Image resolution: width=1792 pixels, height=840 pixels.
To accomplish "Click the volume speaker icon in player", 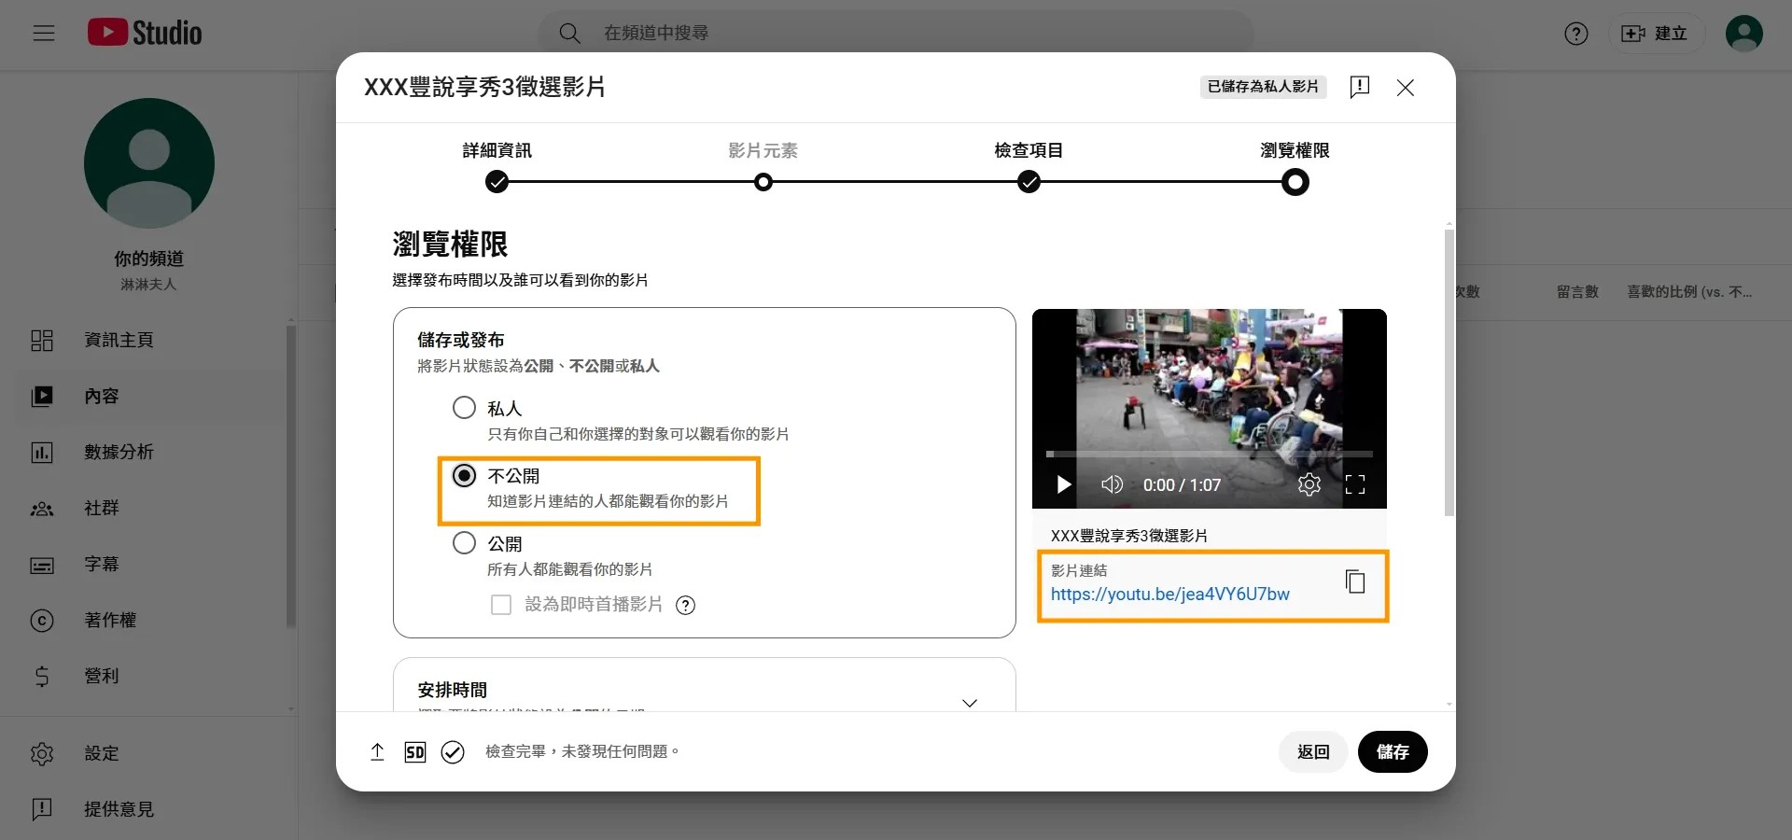I will coord(1112,484).
